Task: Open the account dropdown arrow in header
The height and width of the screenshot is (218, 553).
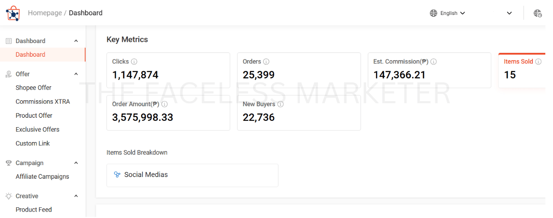Action: (509, 13)
